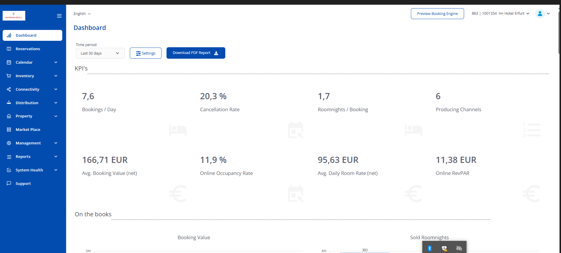Expand the Connectivity menu chevron
Viewport: 561px width, 253px height.
(56, 89)
